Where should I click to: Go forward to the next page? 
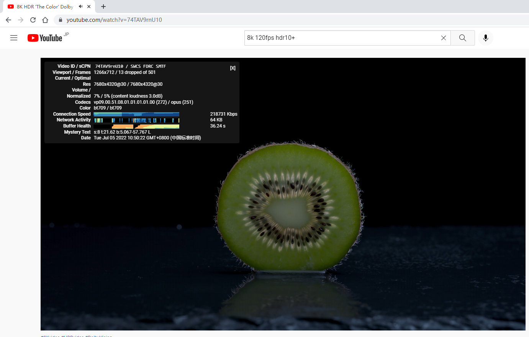click(21, 20)
